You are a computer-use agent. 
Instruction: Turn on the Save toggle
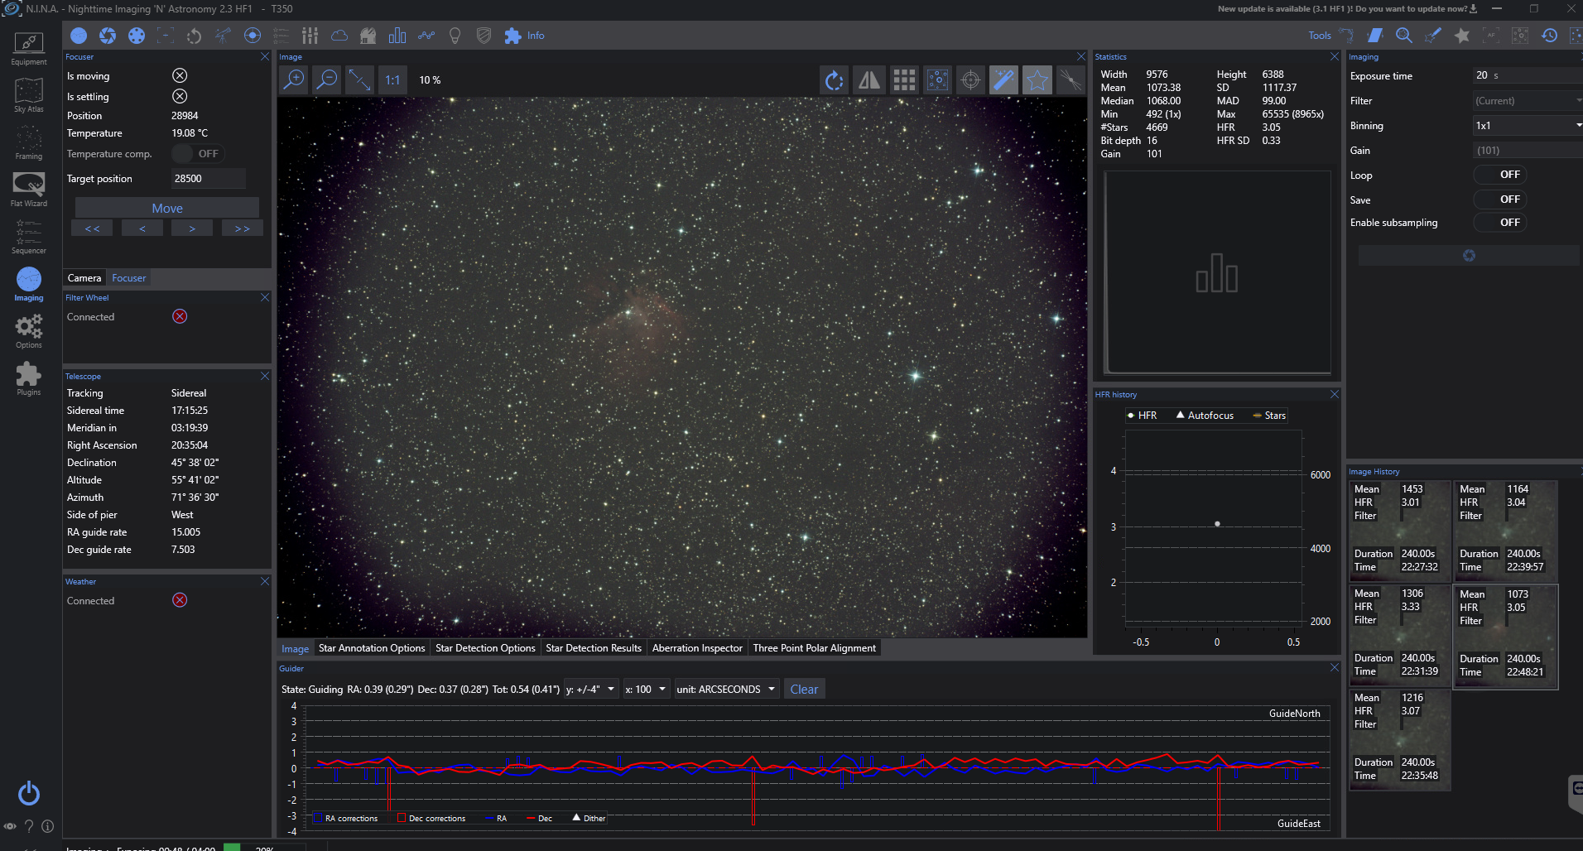point(1500,200)
